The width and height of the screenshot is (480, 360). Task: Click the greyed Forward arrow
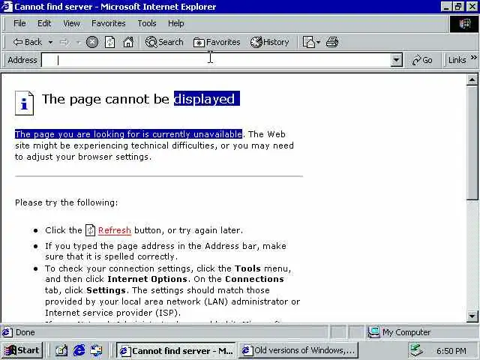(x=64, y=42)
